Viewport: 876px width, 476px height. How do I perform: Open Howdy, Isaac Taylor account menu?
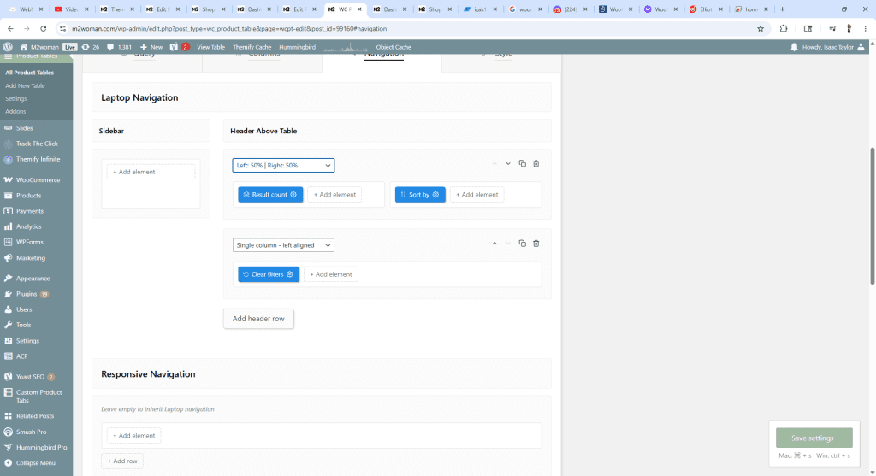point(833,47)
